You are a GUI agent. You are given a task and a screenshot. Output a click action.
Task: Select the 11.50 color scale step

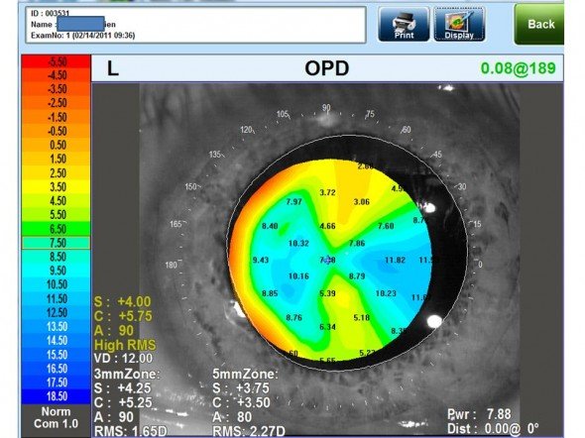[x=56, y=298]
